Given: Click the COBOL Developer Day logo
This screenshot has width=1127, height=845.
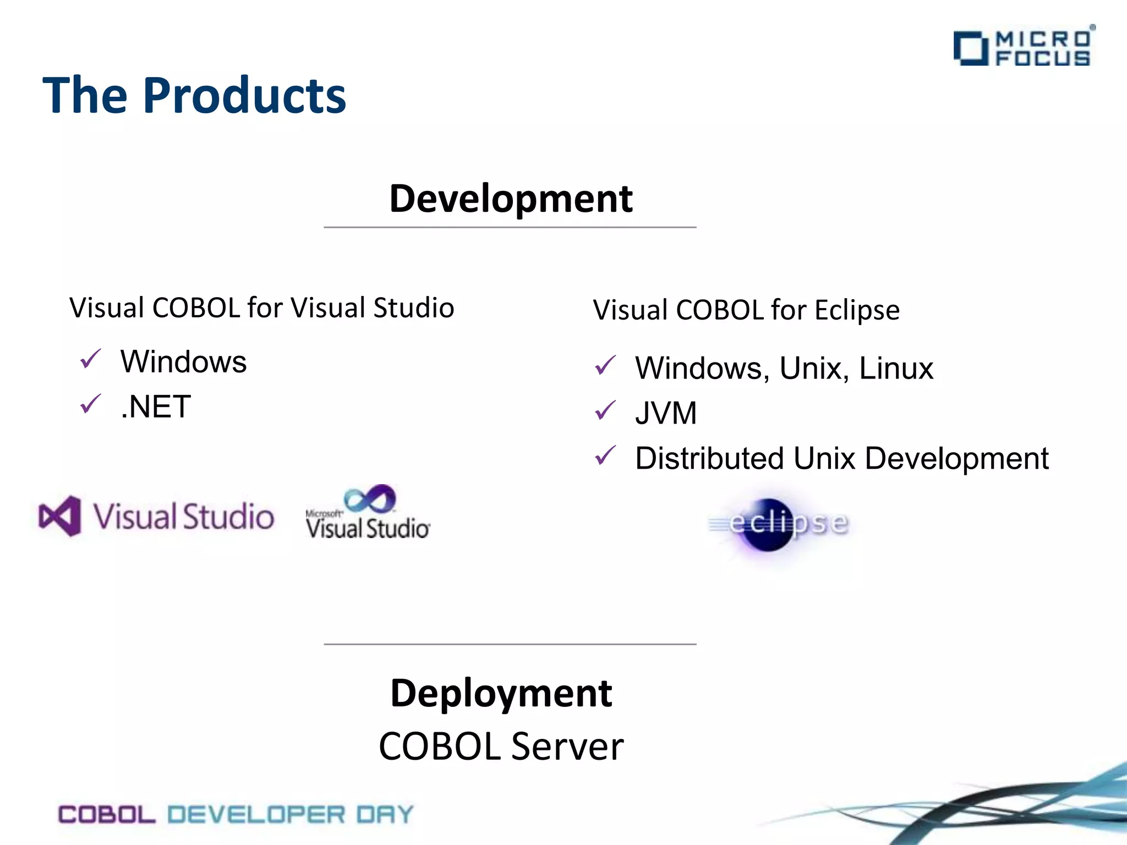Looking at the screenshot, I should [236, 814].
